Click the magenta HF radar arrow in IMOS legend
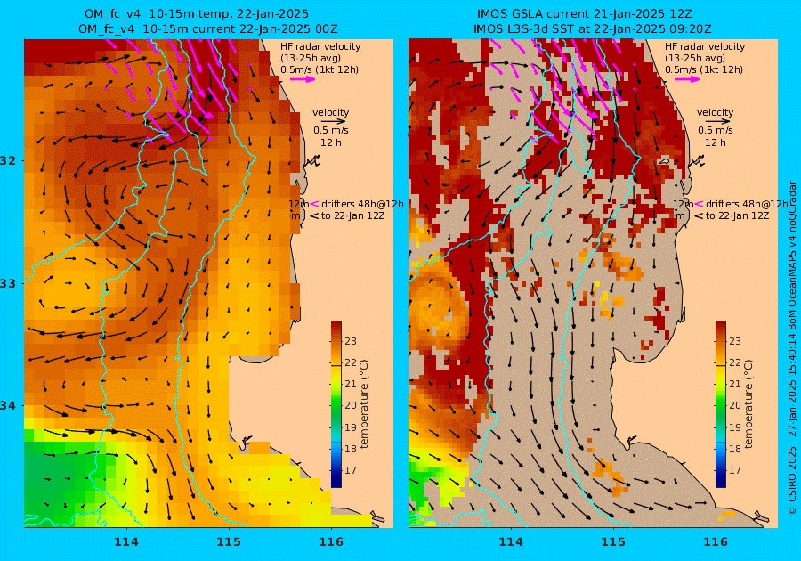Viewport: 801px width, 561px height. pyautogui.click(x=687, y=79)
